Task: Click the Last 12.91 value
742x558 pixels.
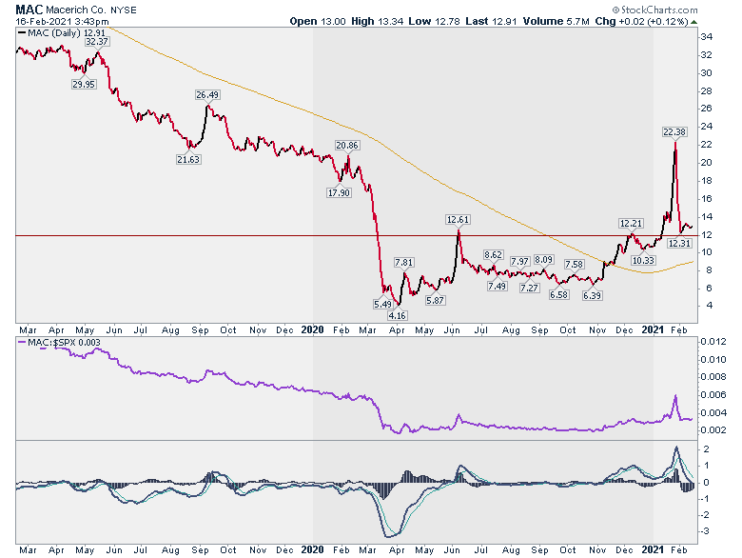Action: coord(491,21)
